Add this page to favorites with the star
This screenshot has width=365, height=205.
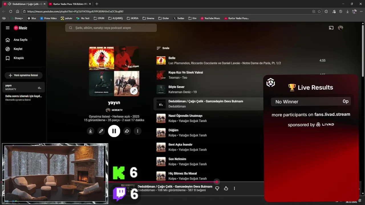point(319,11)
